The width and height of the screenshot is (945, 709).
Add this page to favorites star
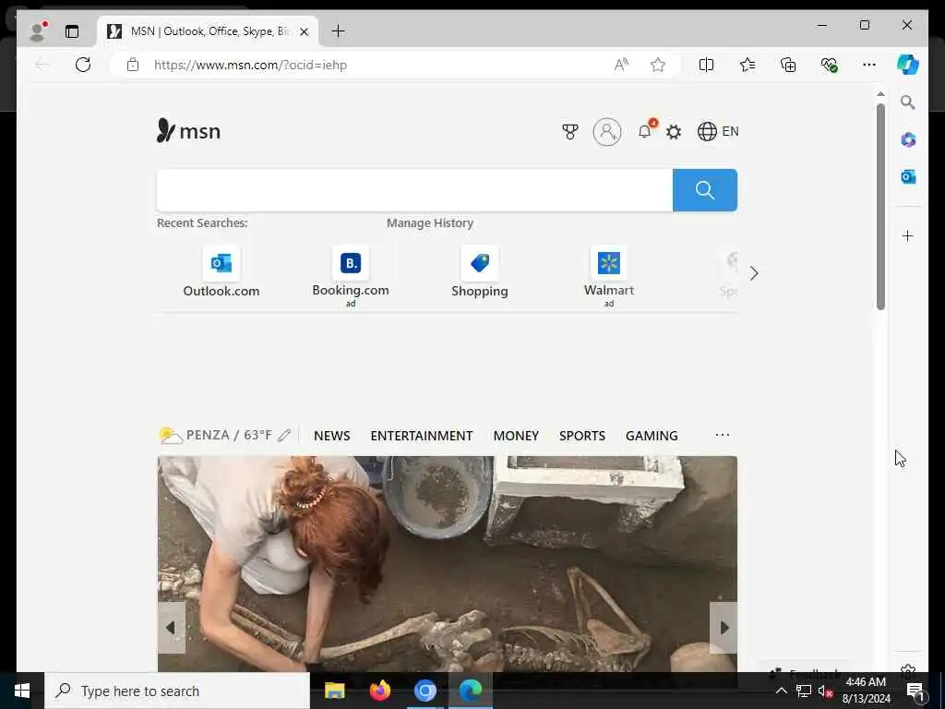pos(658,65)
